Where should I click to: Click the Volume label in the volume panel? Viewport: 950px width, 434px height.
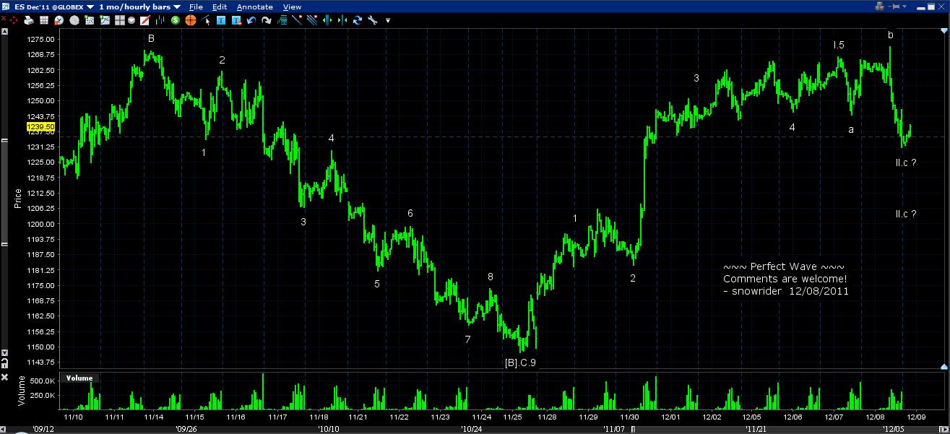[x=79, y=378]
